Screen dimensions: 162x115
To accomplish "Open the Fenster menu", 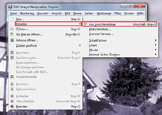I will (129, 13).
